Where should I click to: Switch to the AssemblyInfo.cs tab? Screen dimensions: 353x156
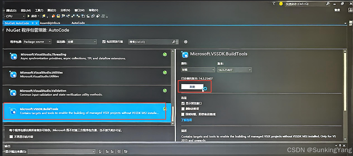click(50, 23)
